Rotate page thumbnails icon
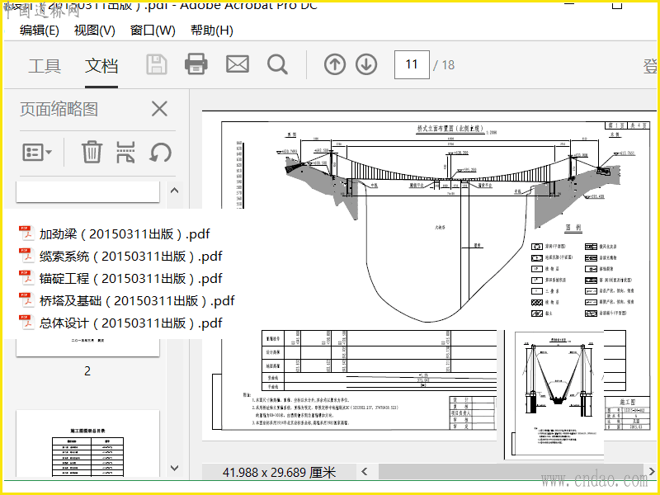The width and height of the screenshot is (660, 495). tap(160, 152)
